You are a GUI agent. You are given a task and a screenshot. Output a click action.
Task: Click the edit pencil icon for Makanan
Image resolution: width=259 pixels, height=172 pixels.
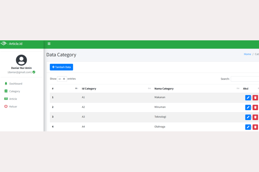[248, 98]
